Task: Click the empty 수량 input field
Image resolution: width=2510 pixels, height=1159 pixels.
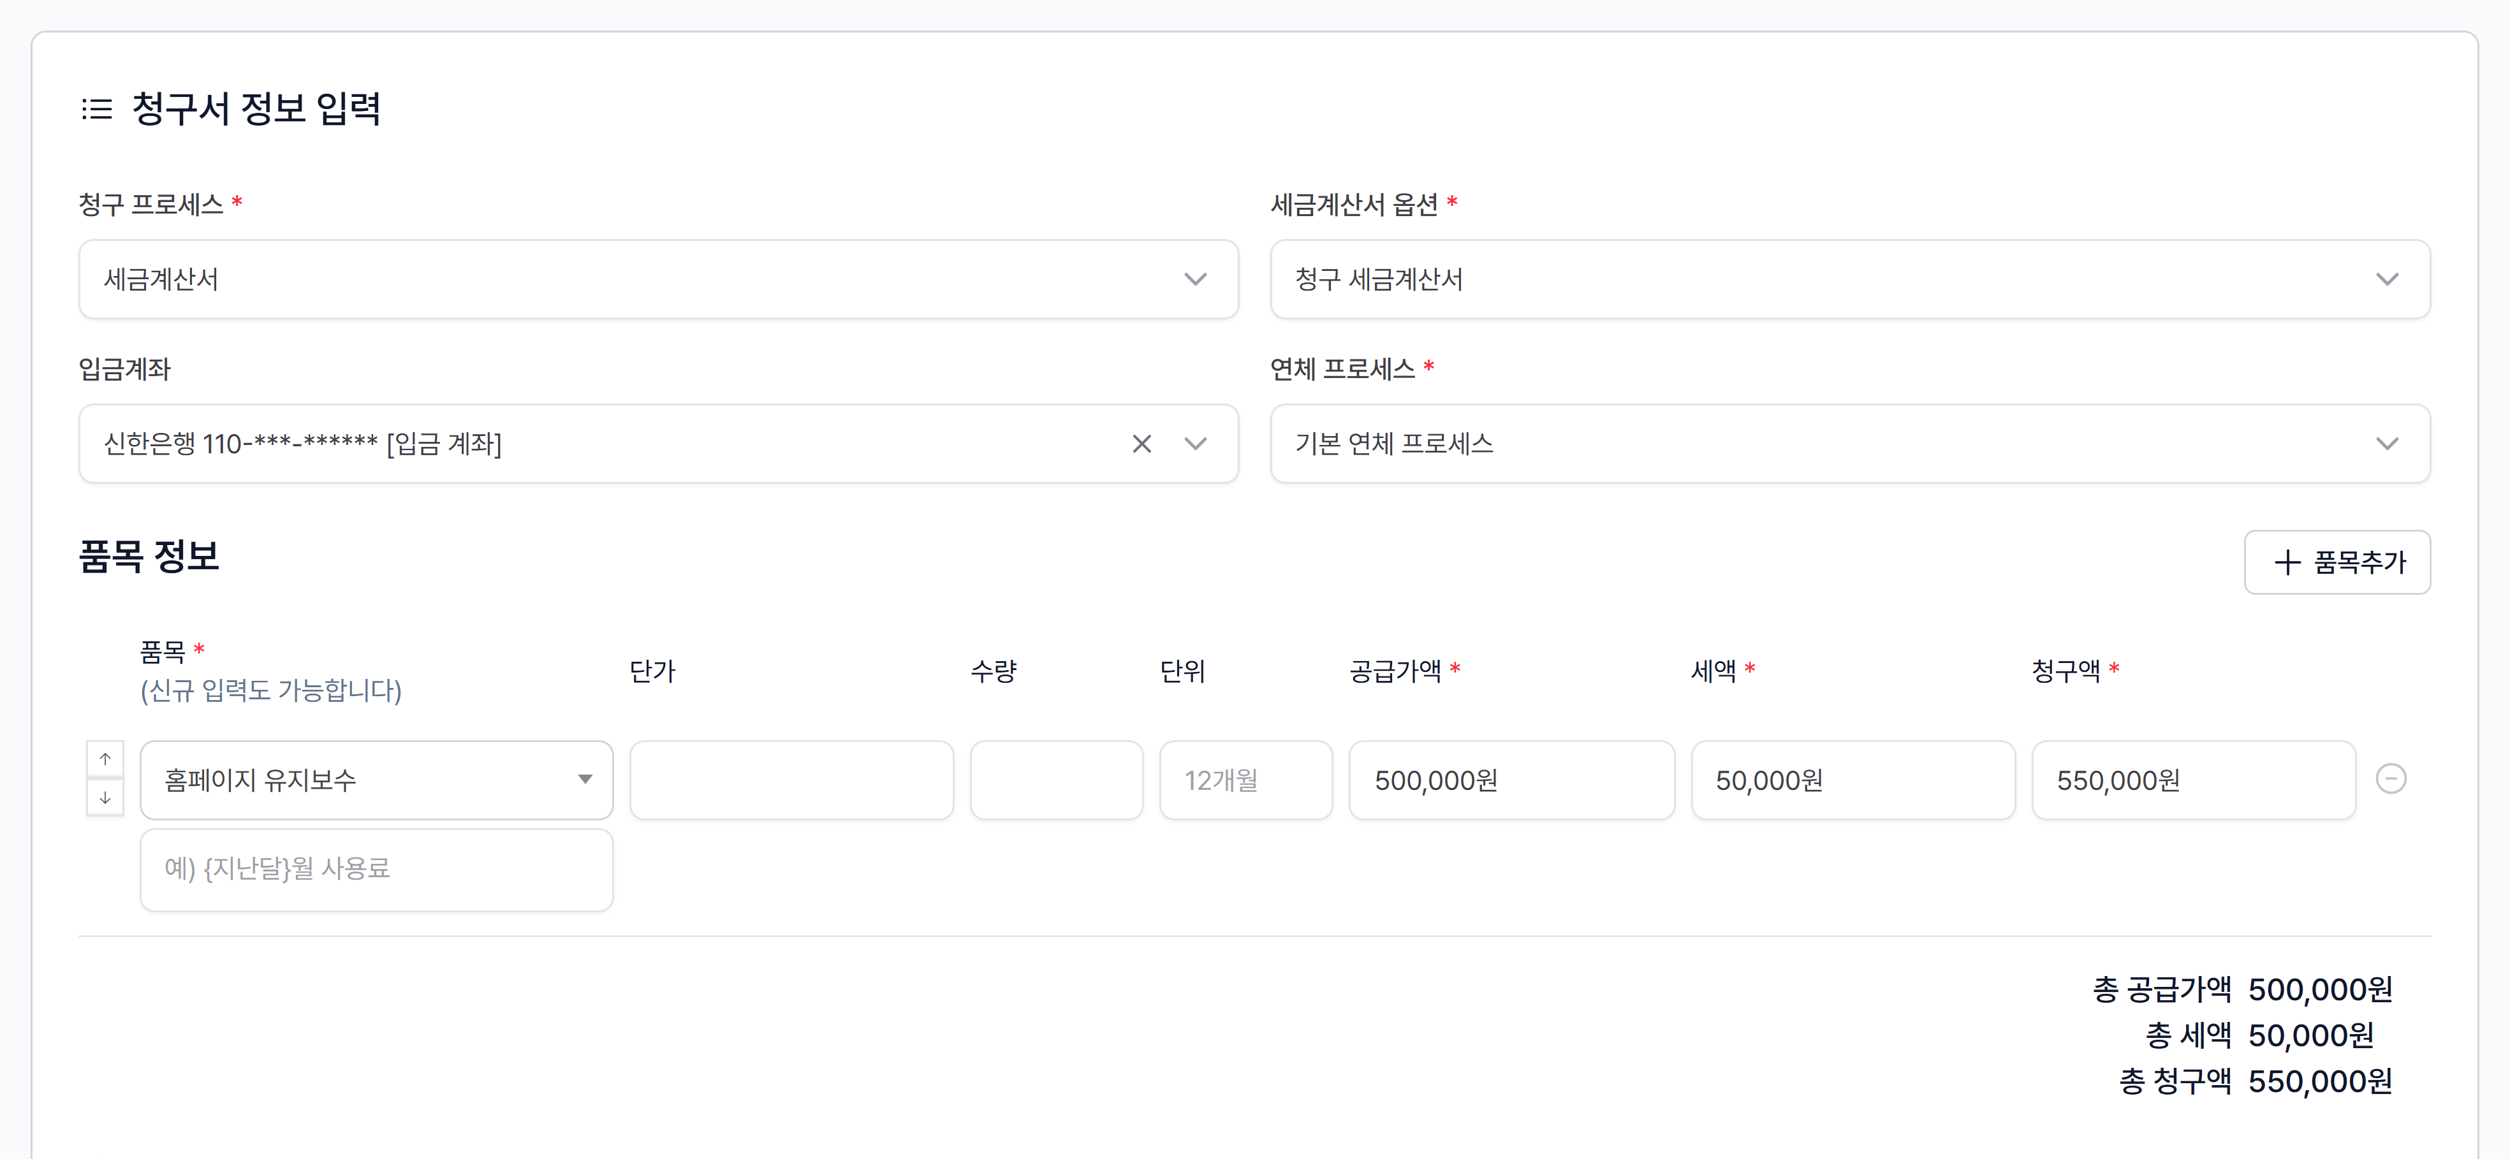Action: (1056, 780)
